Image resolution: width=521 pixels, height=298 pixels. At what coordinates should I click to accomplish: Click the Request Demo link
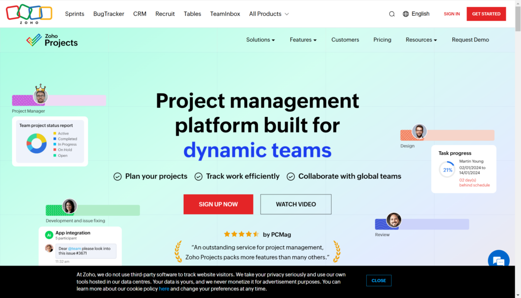470,40
